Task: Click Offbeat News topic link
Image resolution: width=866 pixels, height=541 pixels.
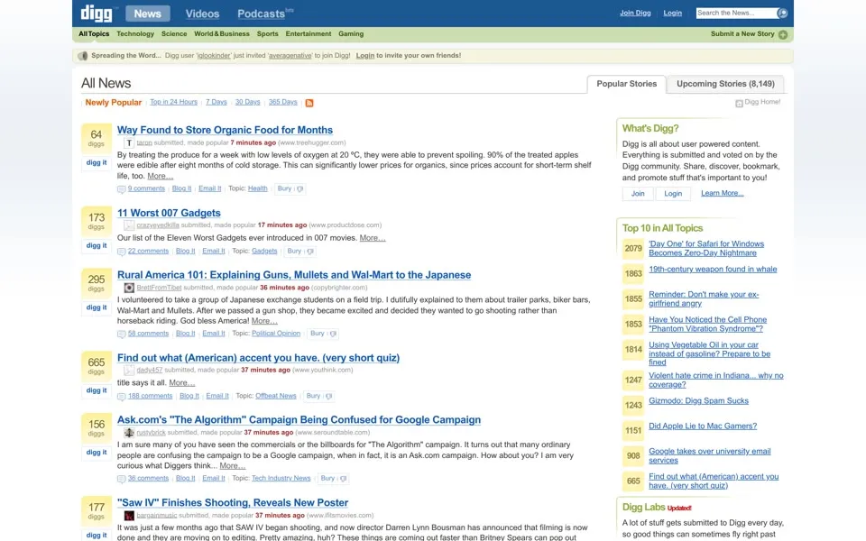Action: click(x=276, y=397)
